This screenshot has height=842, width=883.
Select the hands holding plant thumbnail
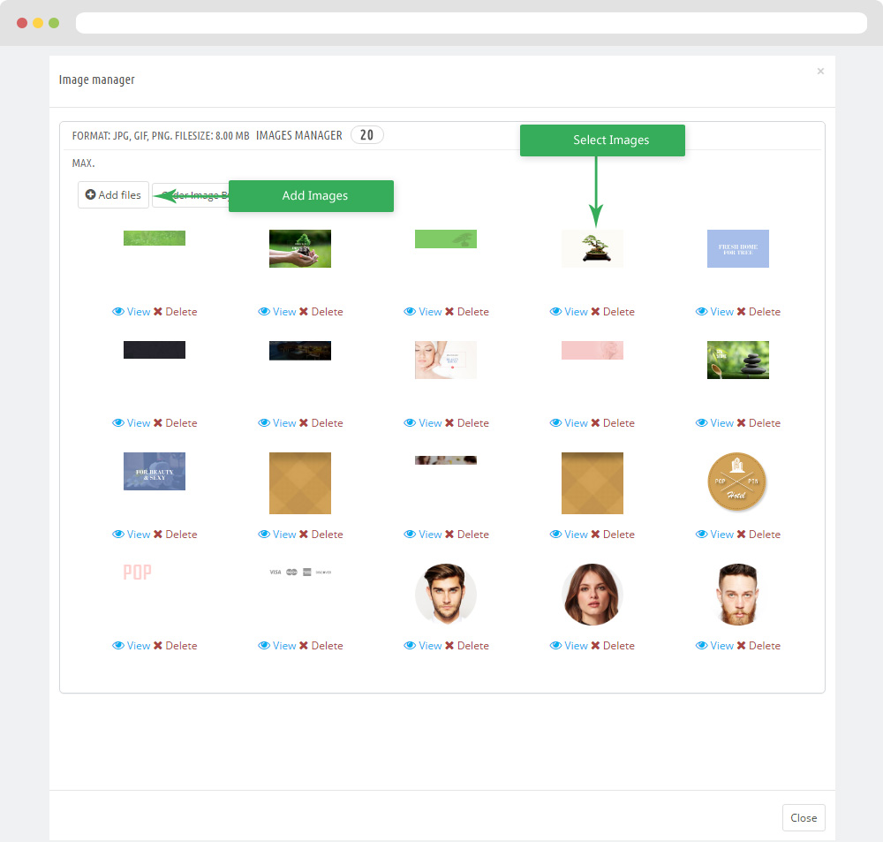299,248
